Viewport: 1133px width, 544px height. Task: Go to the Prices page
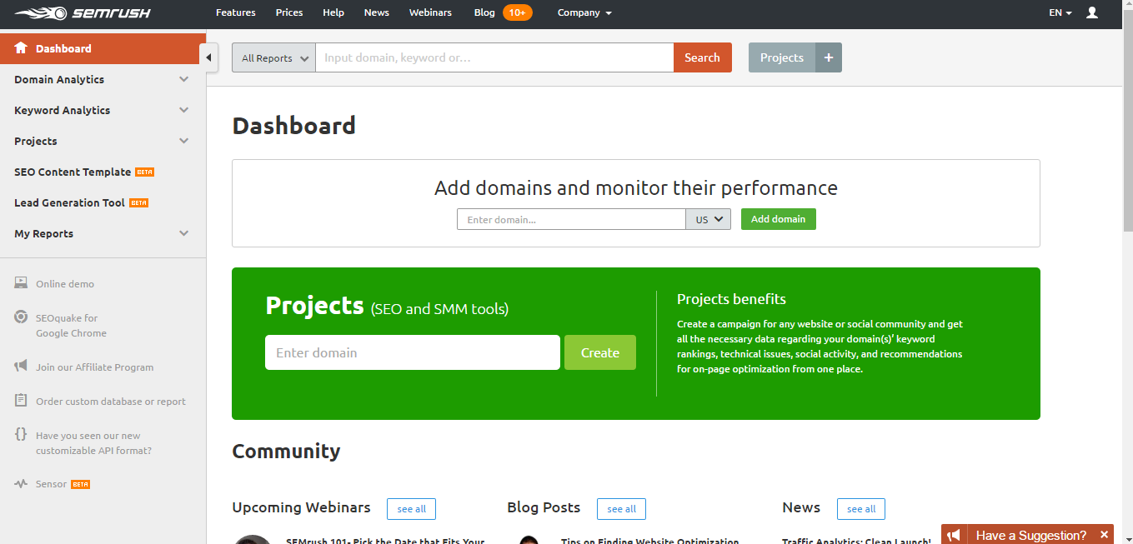(x=289, y=12)
